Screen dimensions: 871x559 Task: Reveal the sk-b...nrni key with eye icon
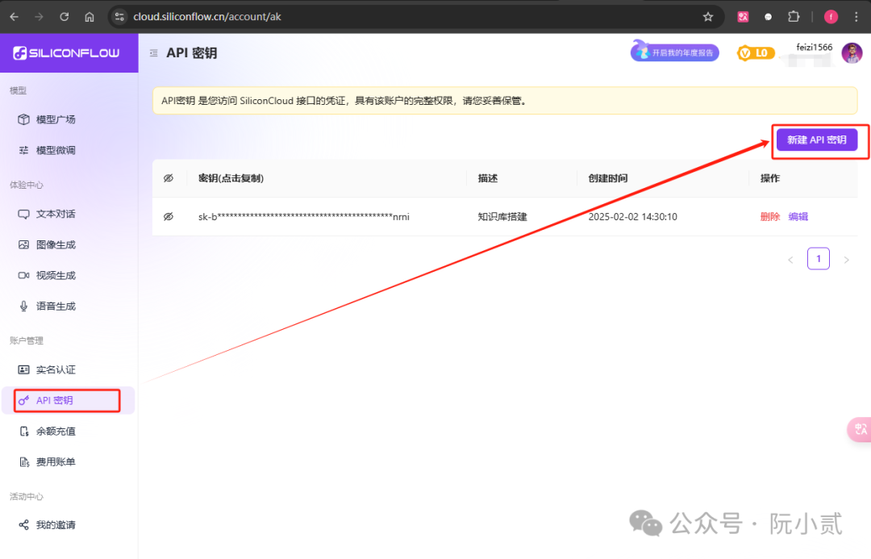(169, 216)
